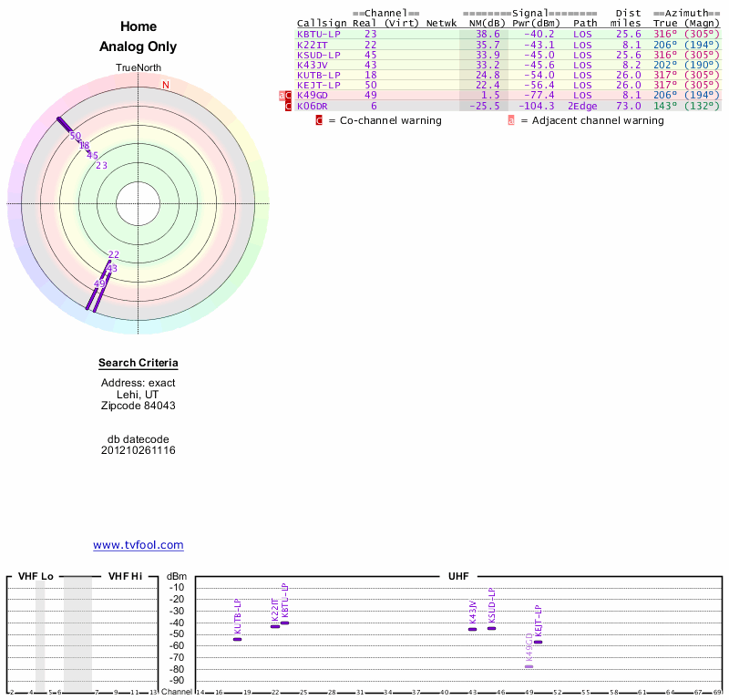Viewport: 729px width, 700px height.
Task: Select the K49GD callsign in the table
Action: [x=312, y=96]
